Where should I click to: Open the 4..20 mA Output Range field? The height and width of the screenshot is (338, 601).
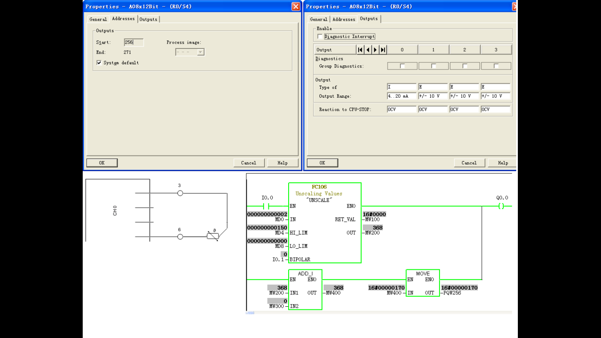click(402, 96)
